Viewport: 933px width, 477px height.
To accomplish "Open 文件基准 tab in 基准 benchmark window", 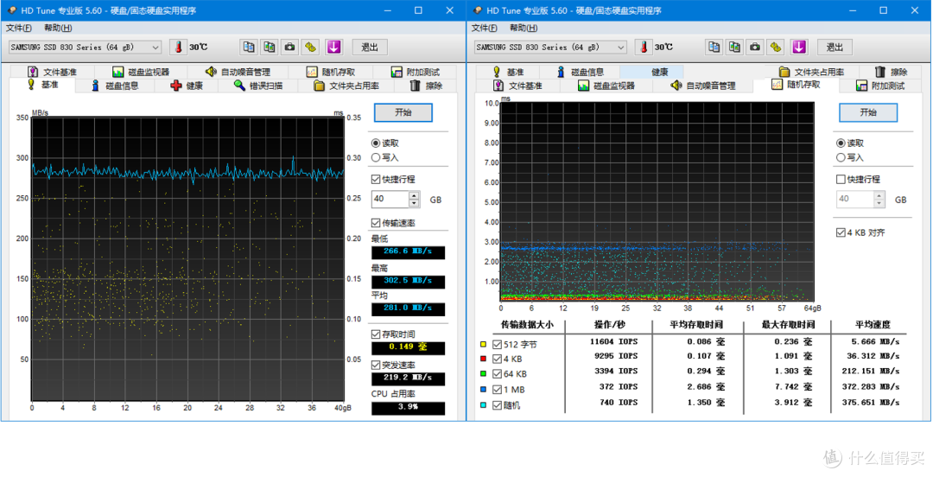I will click(x=52, y=72).
